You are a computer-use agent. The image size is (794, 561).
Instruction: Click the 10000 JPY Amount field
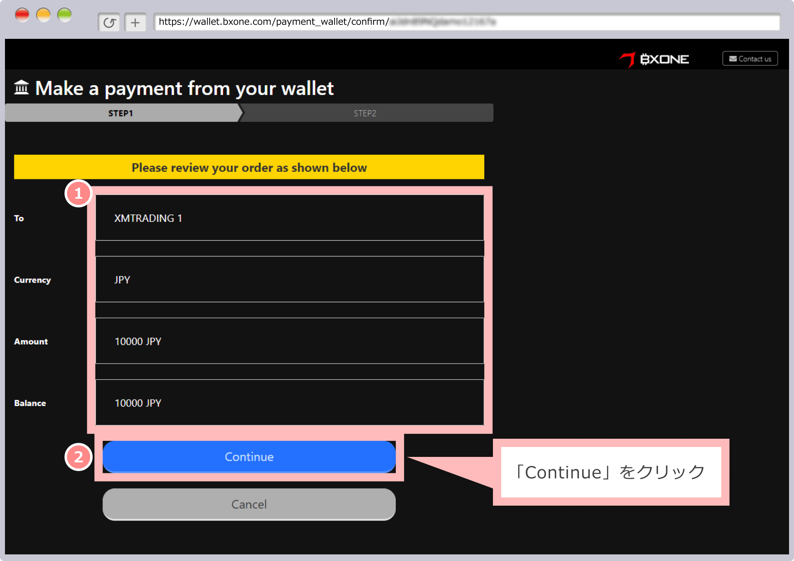pyautogui.click(x=289, y=341)
